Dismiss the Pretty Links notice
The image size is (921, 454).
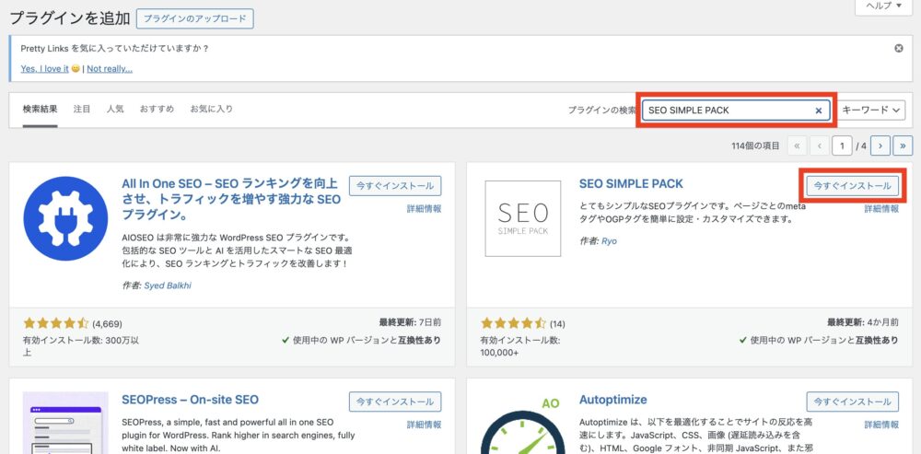pos(899,48)
